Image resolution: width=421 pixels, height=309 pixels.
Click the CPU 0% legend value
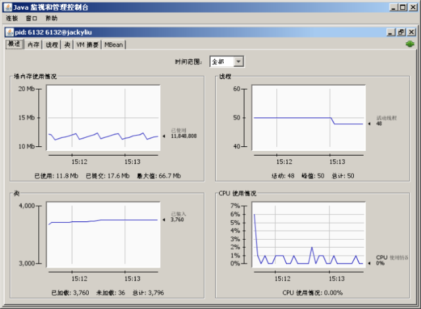(380, 264)
